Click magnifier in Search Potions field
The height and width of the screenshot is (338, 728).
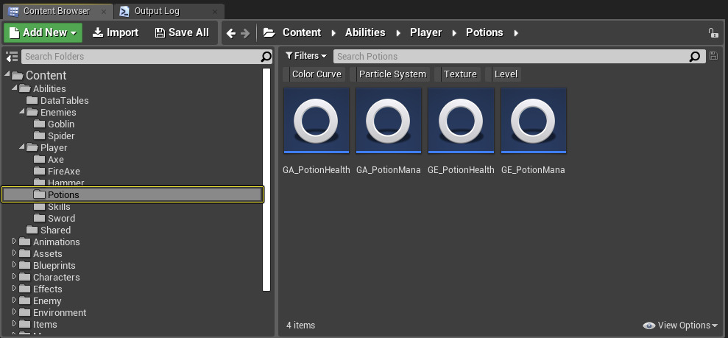click(x=694, y=57)
